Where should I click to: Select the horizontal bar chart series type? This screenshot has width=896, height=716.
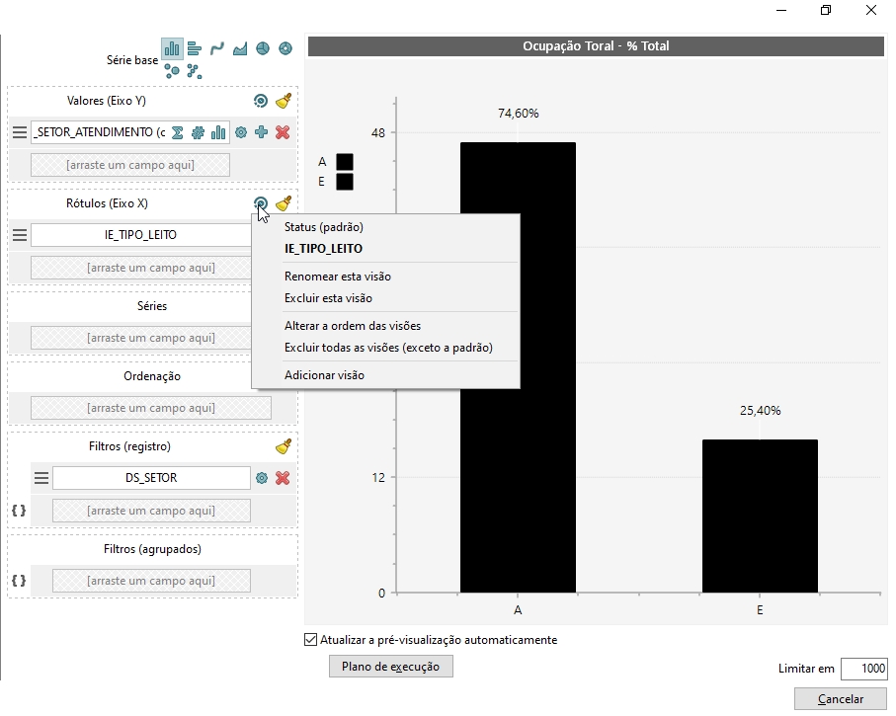195,48
